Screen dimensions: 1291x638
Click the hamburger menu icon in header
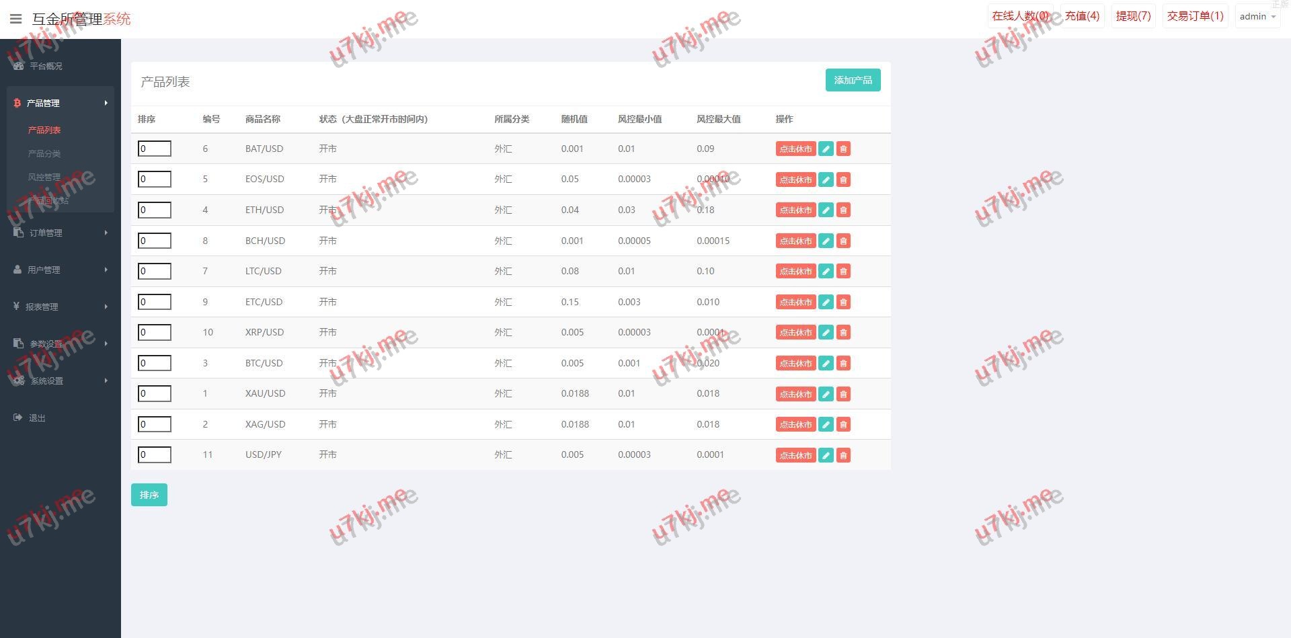tap(15, 19)
